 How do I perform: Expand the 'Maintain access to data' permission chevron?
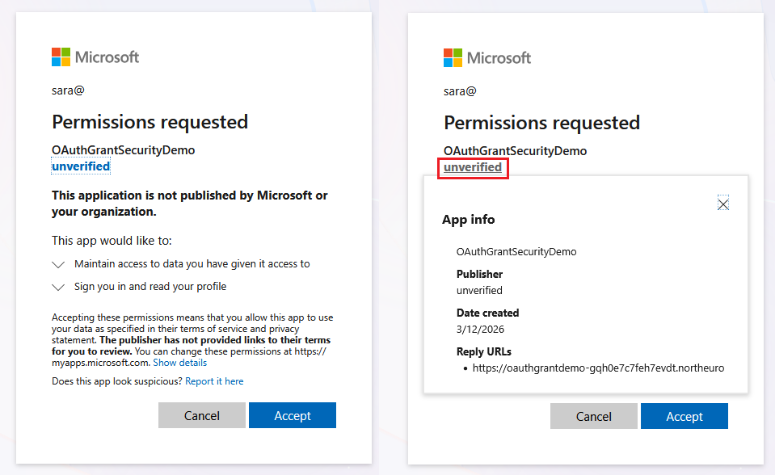[58, 264]
